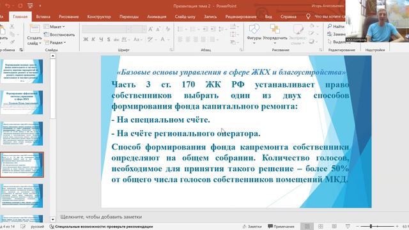
Task: Click the lightbulb 'Что вы хотите сделать' search
Action: tap(325, 17)
